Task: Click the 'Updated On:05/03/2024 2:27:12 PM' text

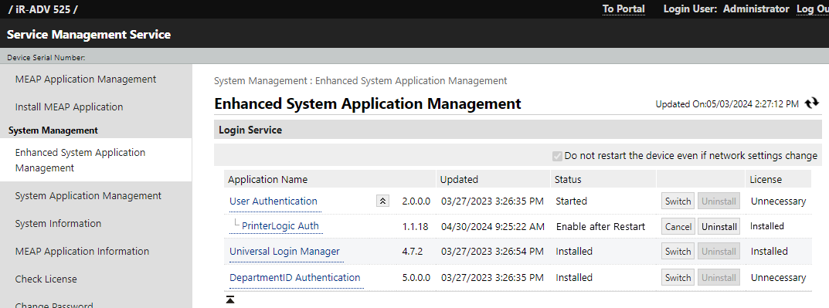Action: point(727,104)
